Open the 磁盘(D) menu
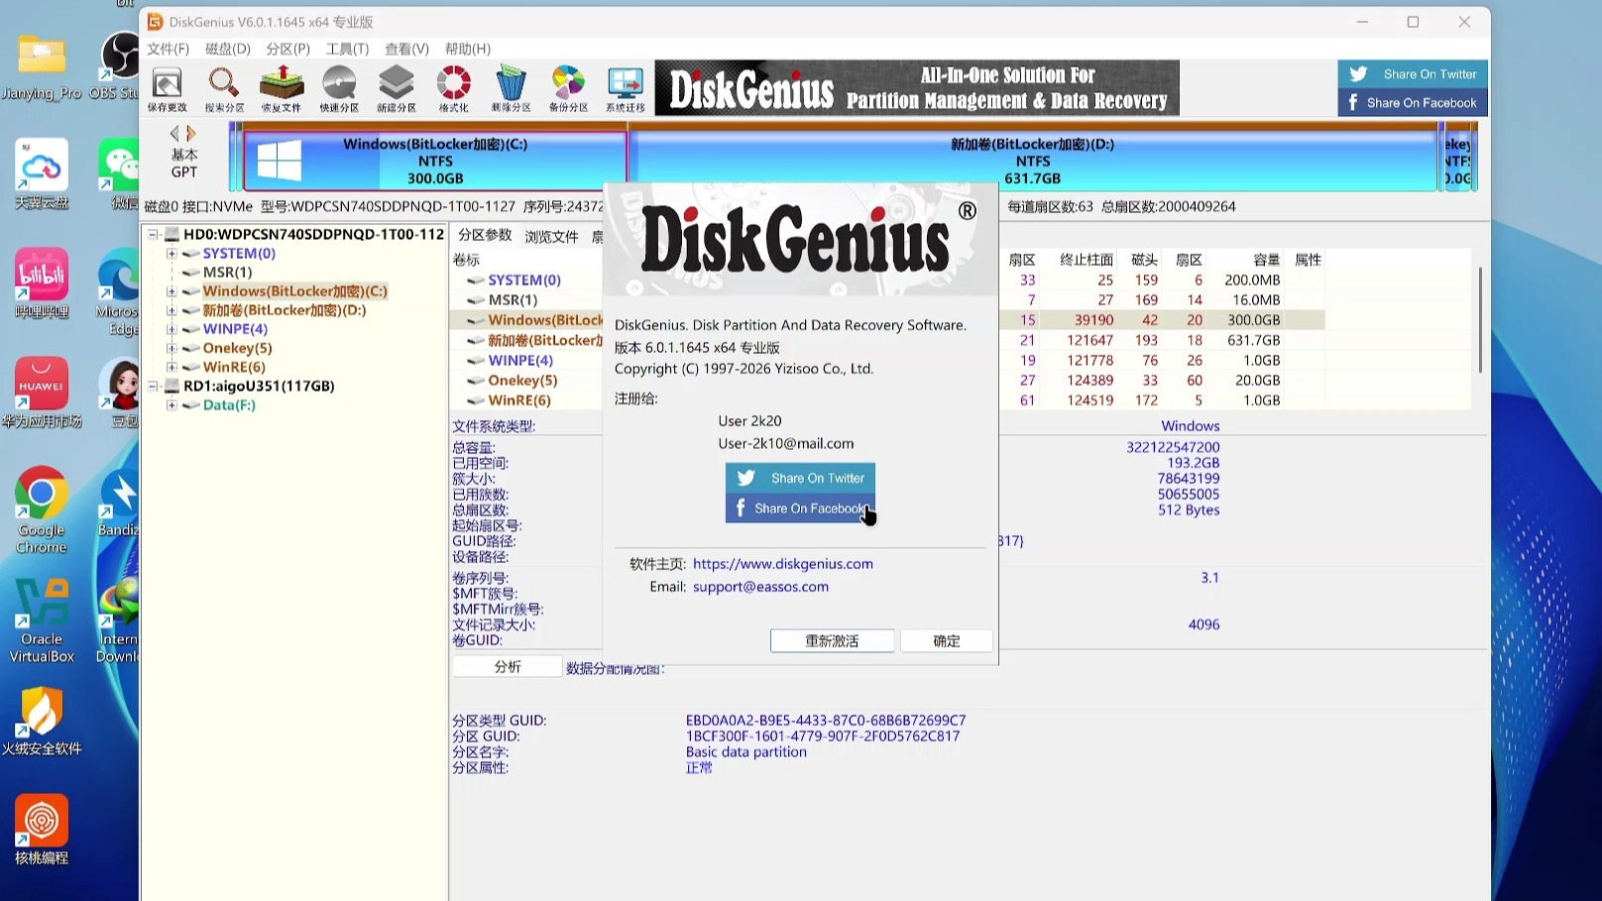Viewport: 1602px width, 901px height. (x=228, y=49)
